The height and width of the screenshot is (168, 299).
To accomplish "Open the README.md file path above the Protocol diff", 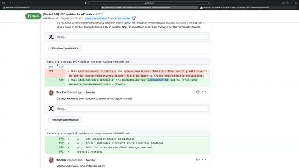I will [x=88, y=133].
